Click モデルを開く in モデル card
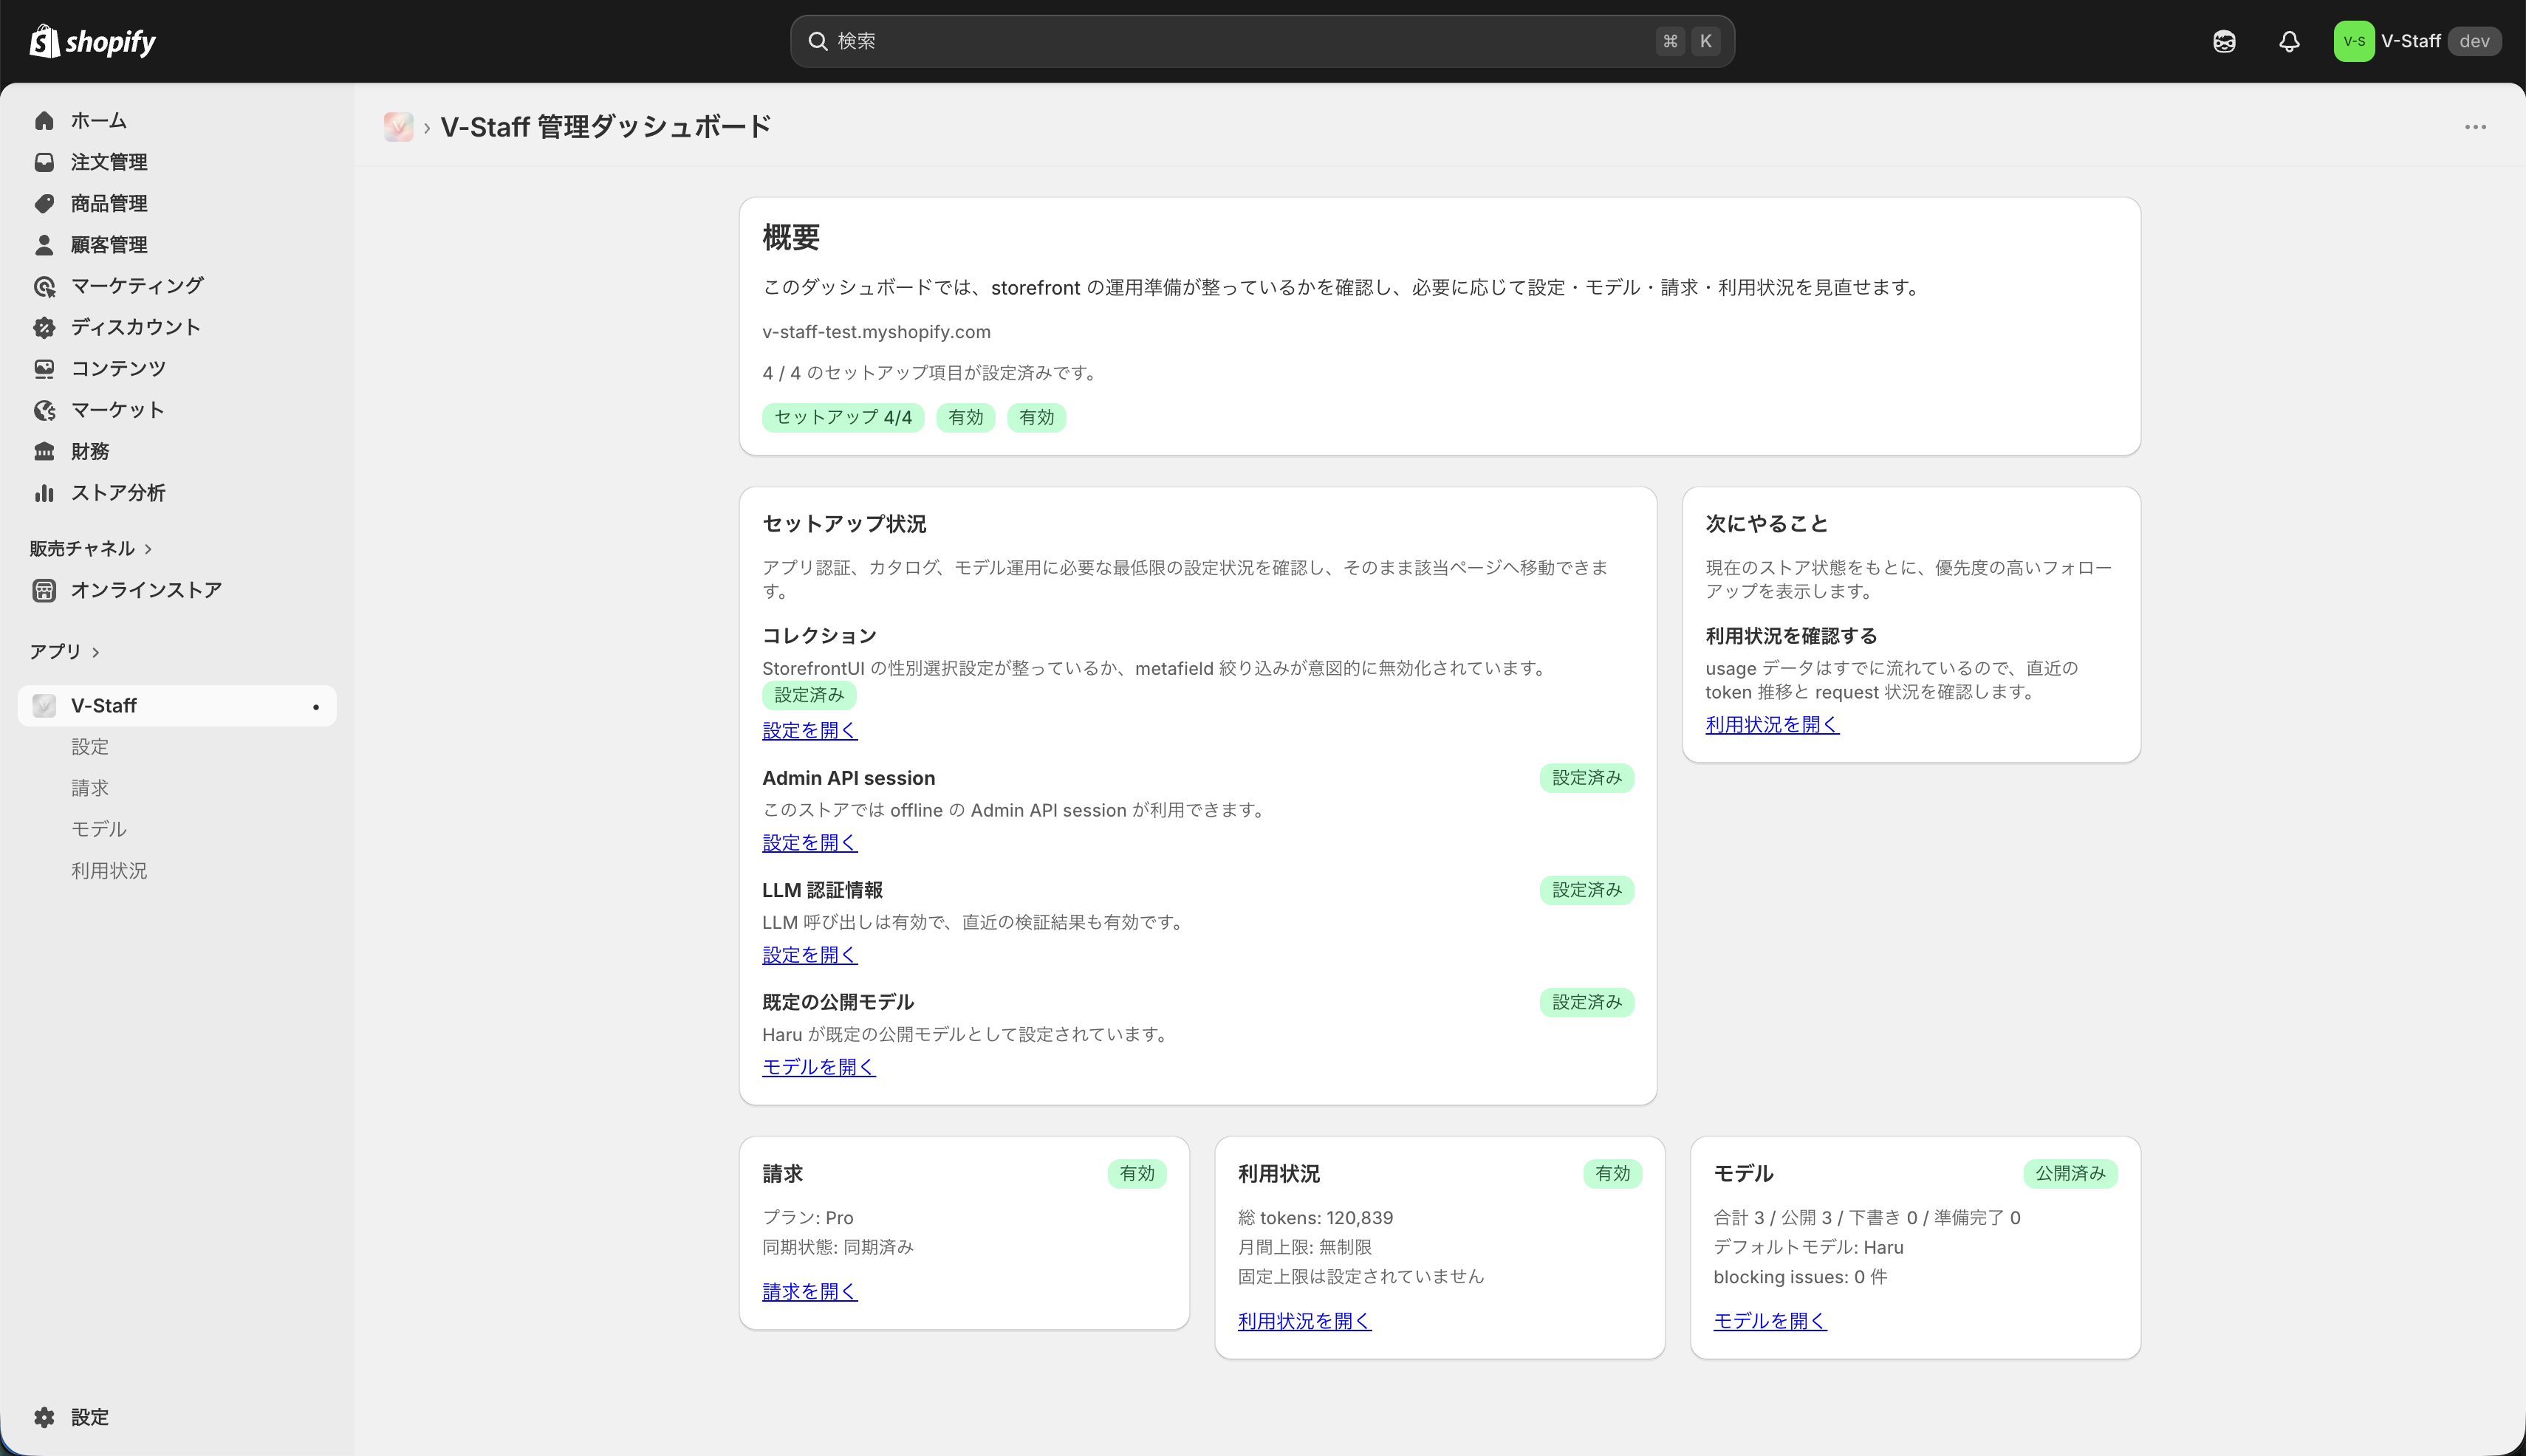2526x1456 pixels. [1770, 1321]
